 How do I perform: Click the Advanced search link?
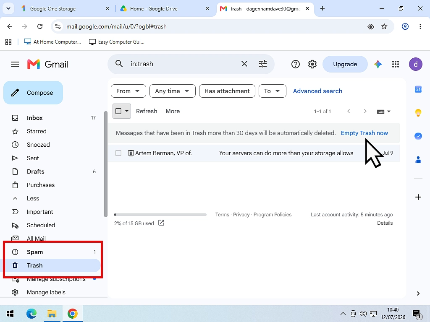click(x=317, y=91)
